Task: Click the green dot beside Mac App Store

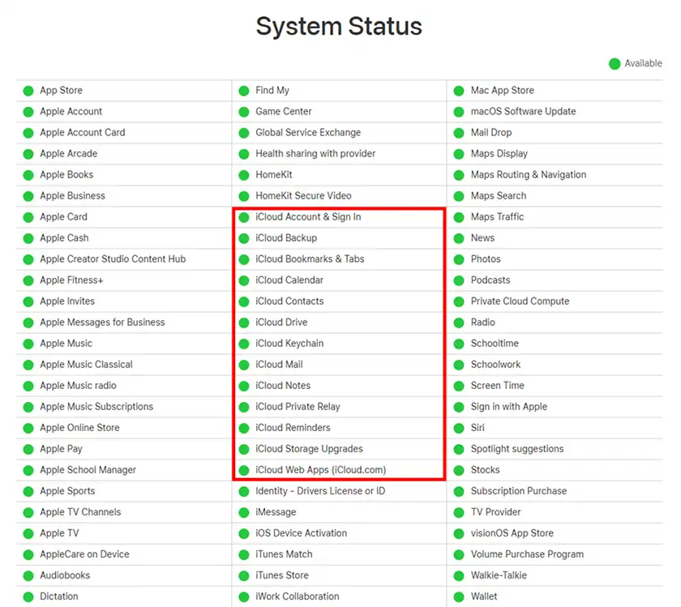Action: tap(459, 91)
